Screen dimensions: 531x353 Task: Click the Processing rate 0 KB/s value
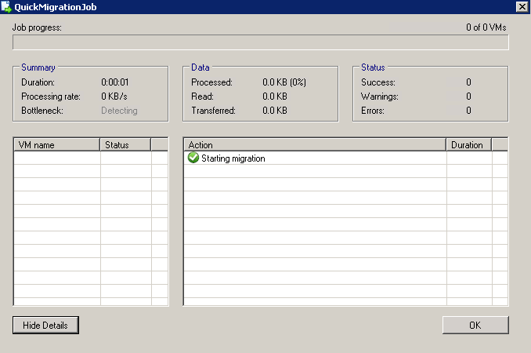117,96
